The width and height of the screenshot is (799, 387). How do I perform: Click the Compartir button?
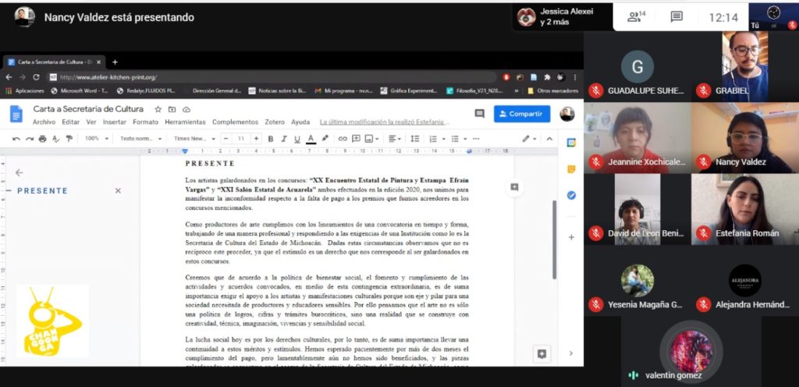pyautogui.click(x=522, y=114)
